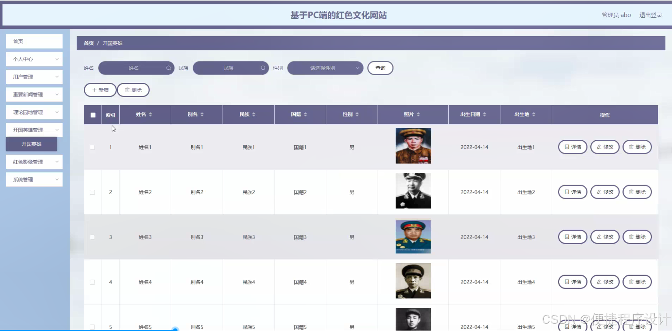Expand the 个人中心 sidebar menu
The image size is (672, 331).
[x=34, y=59]
